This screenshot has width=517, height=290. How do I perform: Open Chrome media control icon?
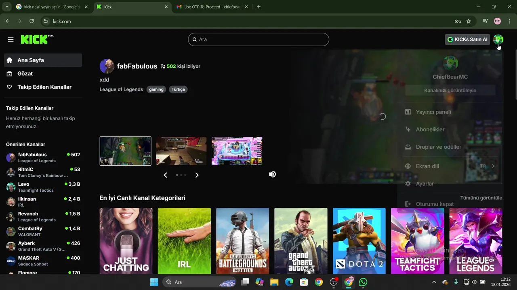(485, 21)
